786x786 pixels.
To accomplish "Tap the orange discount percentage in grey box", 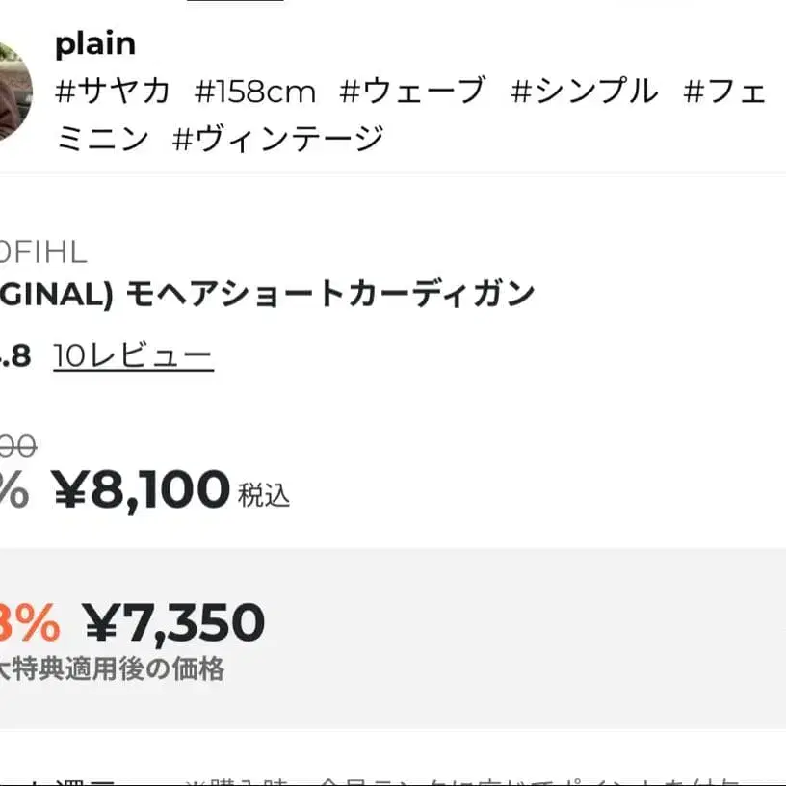I will click(29, 622).
